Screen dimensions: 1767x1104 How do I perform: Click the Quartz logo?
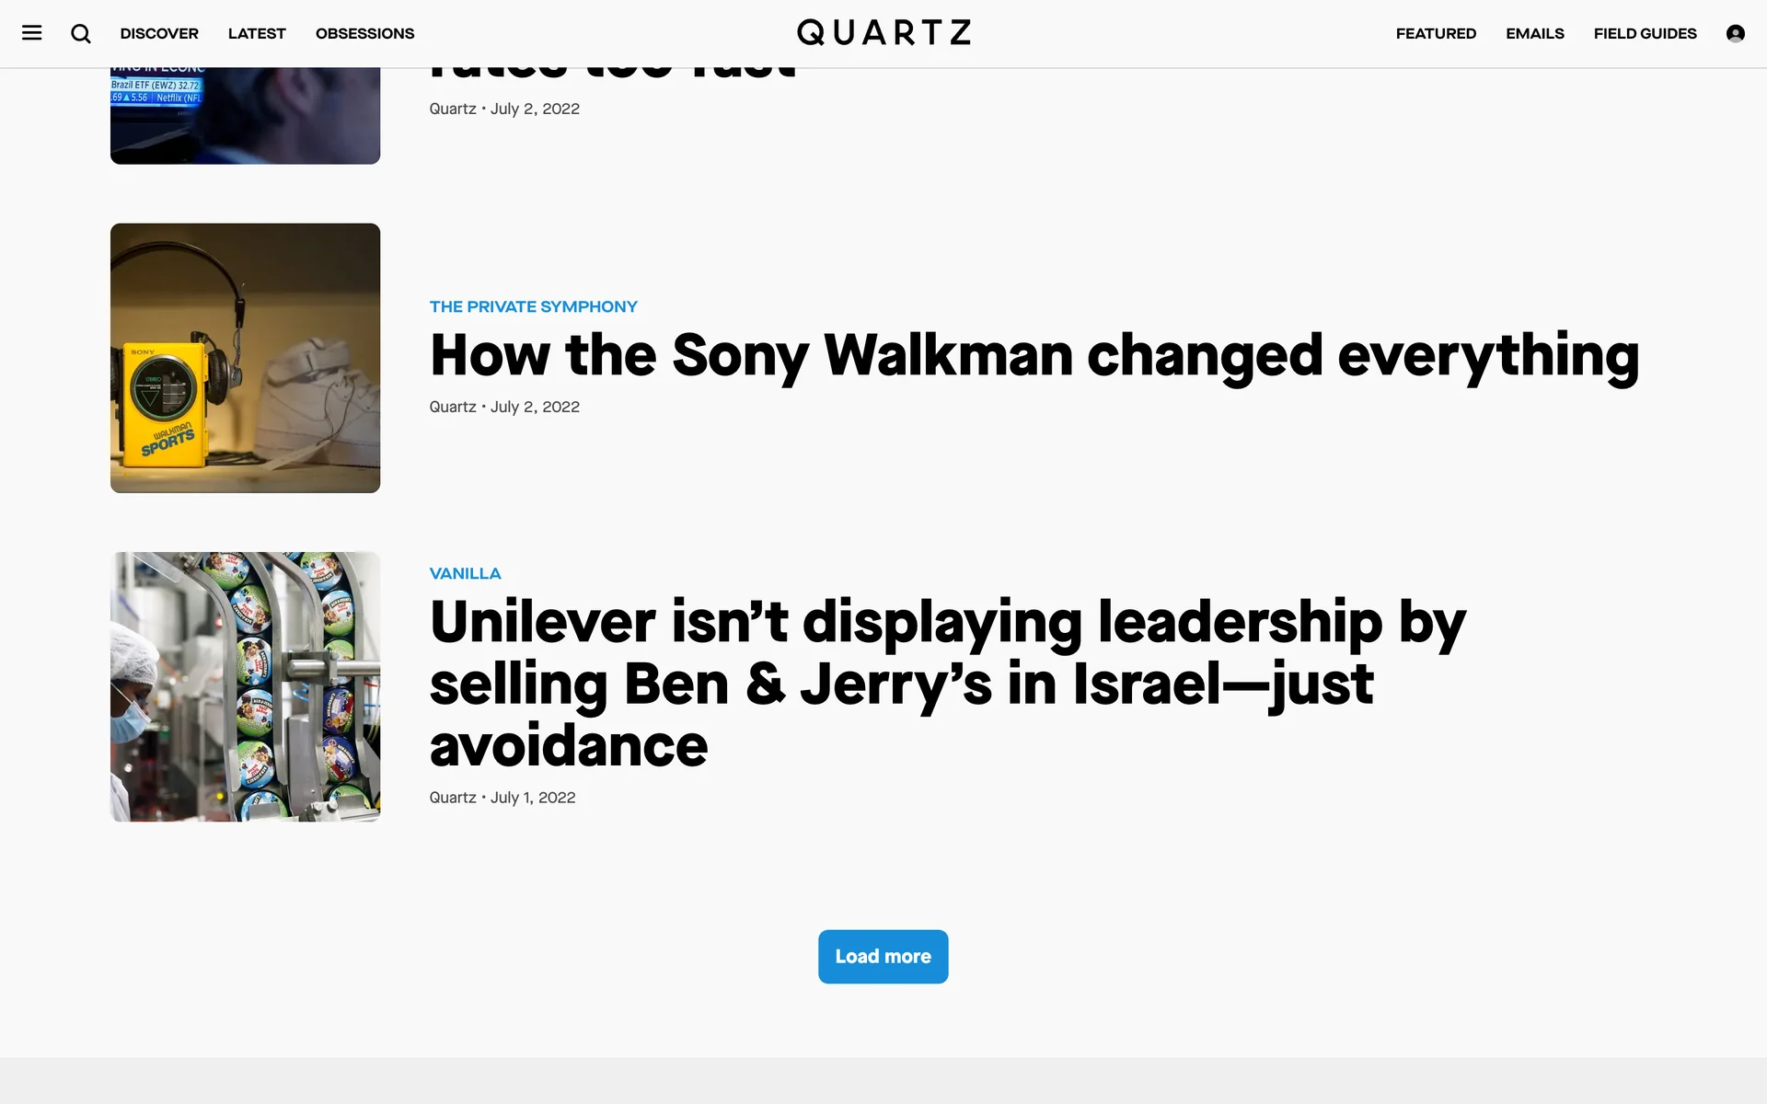[x=883, y=33]
